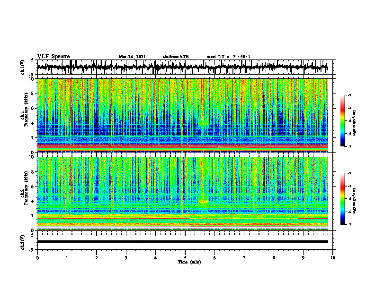Click the ch.2 color scale bar
The image size is (375, 289).
pyautogui.click(x=343, y=199)
